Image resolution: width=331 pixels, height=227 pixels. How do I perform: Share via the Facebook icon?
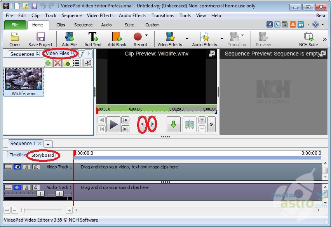coord(269,25)
